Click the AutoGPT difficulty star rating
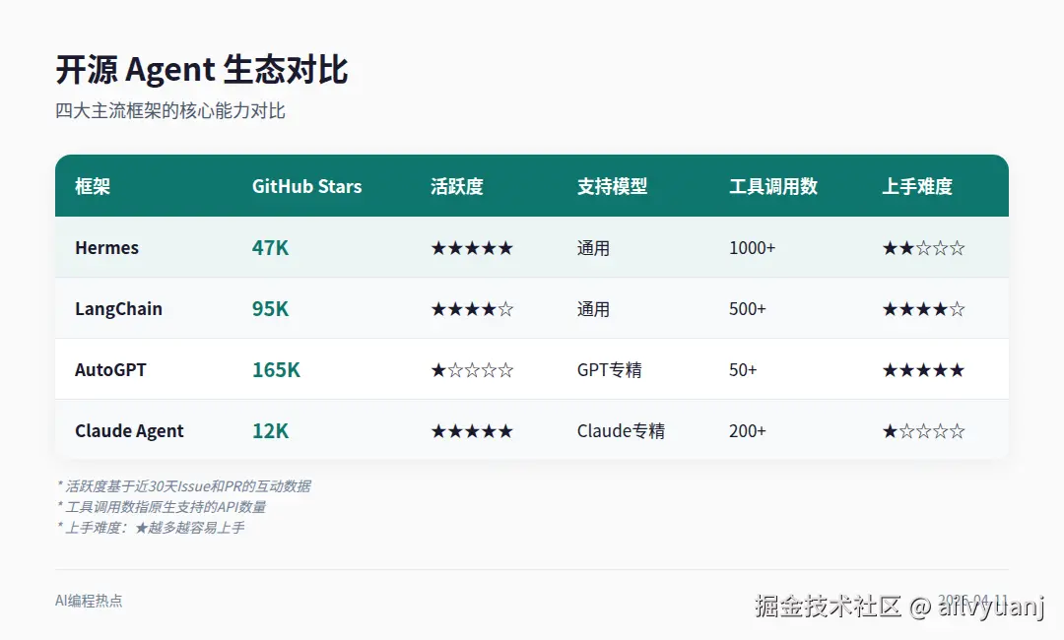Viewport: 1064px width, 640px height. coord(923,370)
